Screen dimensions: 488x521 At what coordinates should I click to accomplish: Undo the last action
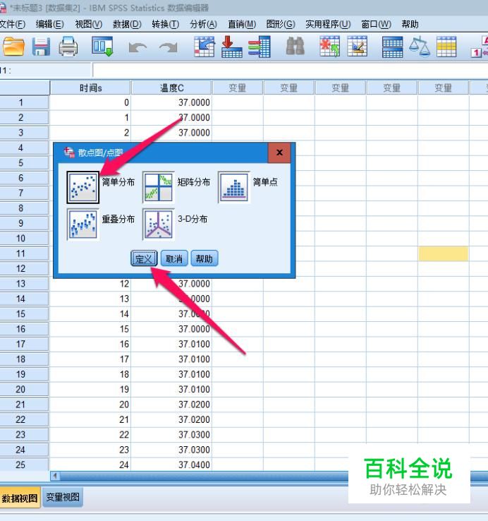coord(138,47)
